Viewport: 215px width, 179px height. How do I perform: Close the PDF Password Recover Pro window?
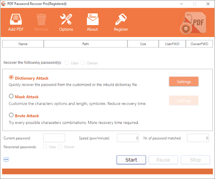point(208,4)
